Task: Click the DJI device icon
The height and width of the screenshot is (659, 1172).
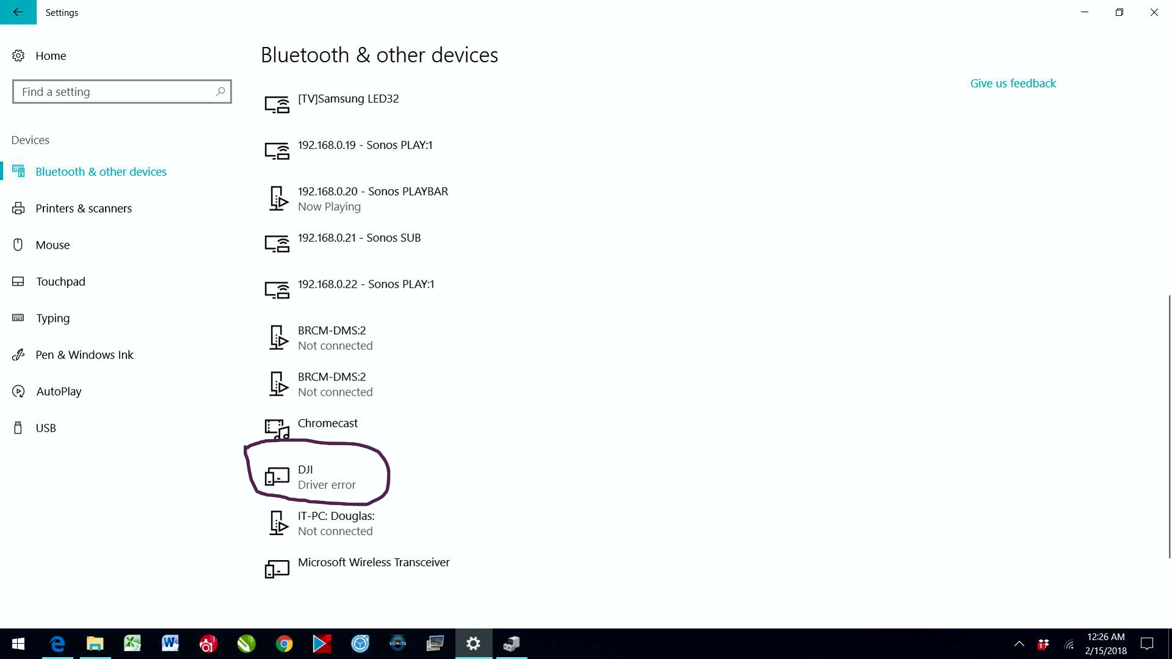Action: coord(277,476)
